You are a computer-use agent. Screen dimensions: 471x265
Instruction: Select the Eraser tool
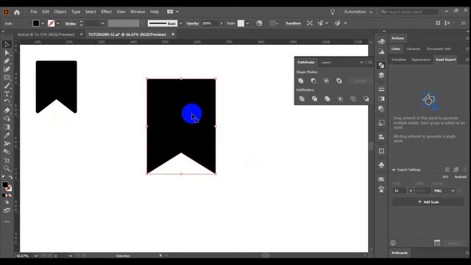pyautogui.click(x=7, y=110)
